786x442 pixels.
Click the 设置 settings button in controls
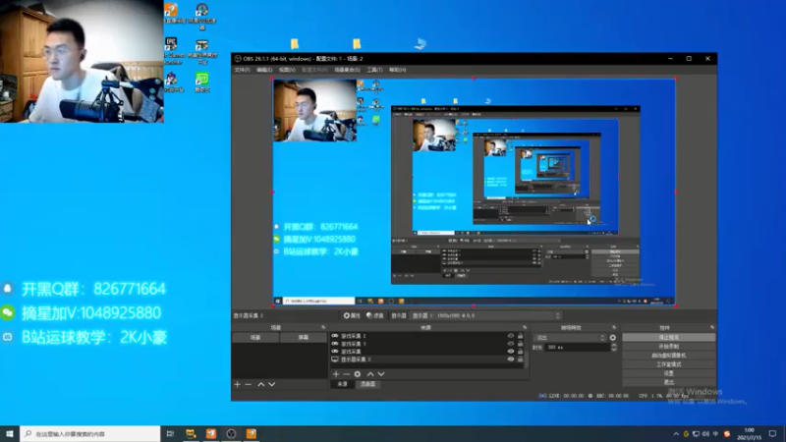671,372
